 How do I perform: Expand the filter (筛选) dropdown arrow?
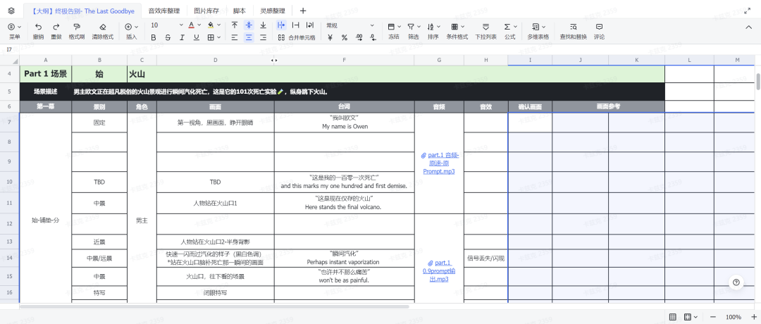(419, 27)
